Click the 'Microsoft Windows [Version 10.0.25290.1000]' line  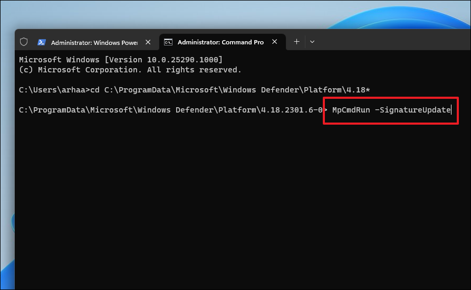121,60
